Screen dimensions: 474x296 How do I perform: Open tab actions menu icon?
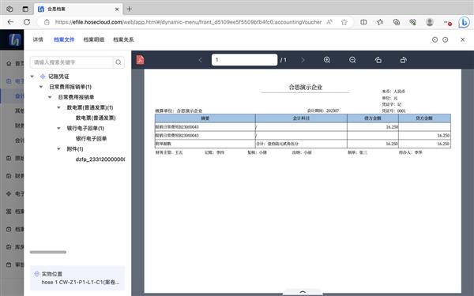[25, 9]
